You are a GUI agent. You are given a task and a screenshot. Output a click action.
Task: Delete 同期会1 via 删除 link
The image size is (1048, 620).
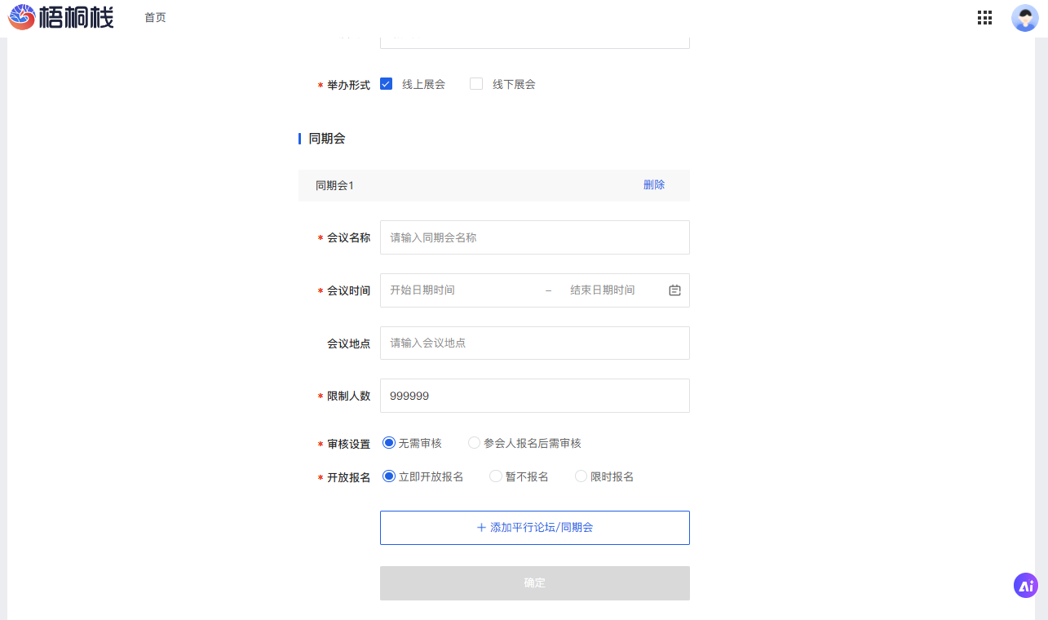[x=653, y=185]
